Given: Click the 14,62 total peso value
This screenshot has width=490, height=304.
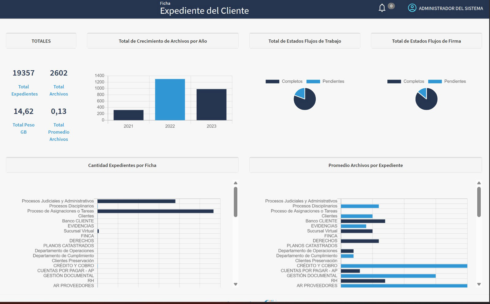Looking at the screenshot, I should 24,111.
